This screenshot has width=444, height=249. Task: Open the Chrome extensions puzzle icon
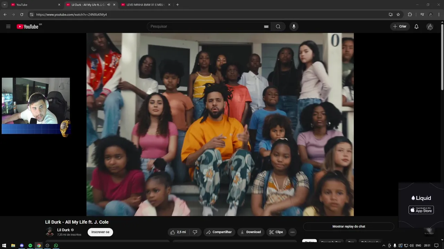pyautogui.click(x=410, y=15)
